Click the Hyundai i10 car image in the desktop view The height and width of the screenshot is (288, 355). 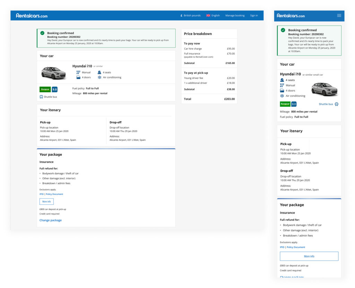(54, 73)
